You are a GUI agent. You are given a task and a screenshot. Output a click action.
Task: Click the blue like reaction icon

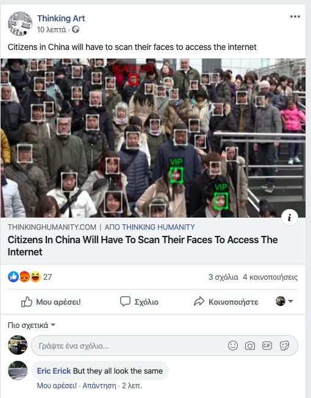point(13,277)
